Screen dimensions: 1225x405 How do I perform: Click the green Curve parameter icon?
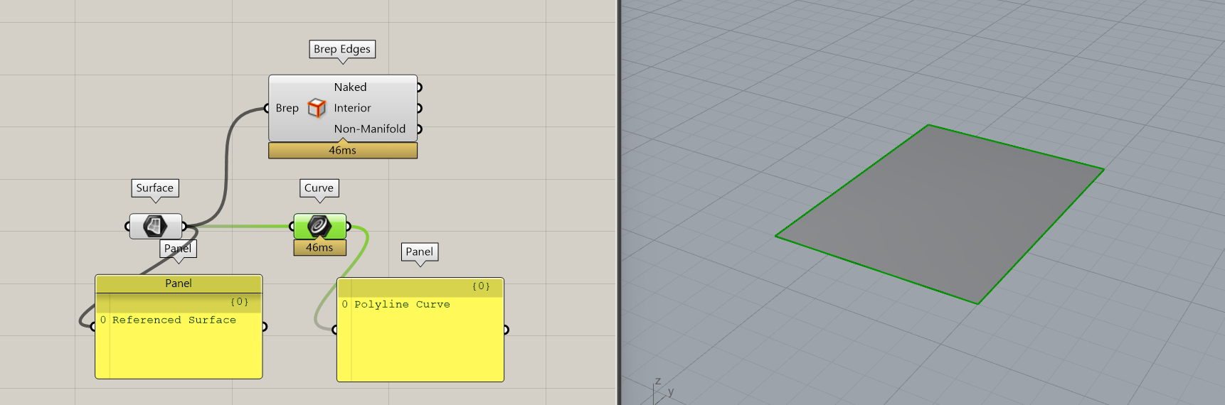319,226
